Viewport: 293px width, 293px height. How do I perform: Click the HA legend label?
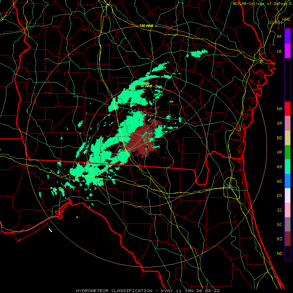(x=279, y=109)
